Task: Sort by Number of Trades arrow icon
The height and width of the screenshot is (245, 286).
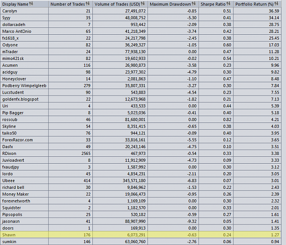Action: tap(87, 4)
